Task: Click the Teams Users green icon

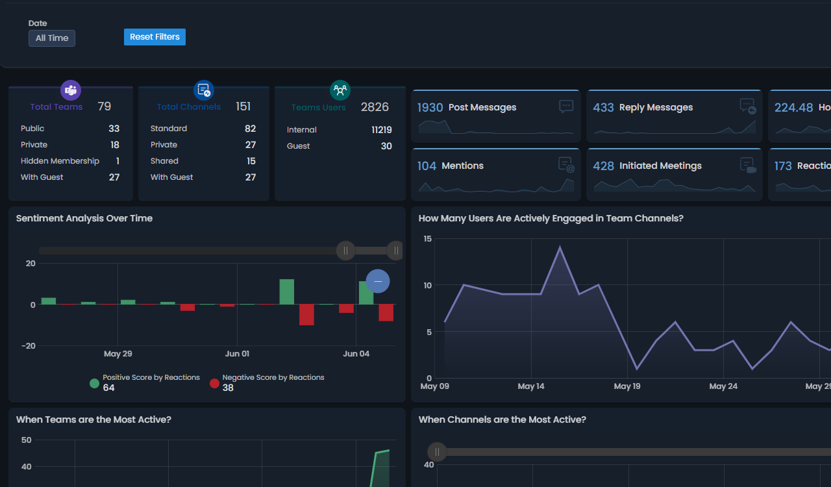Action: pos(340,90)
